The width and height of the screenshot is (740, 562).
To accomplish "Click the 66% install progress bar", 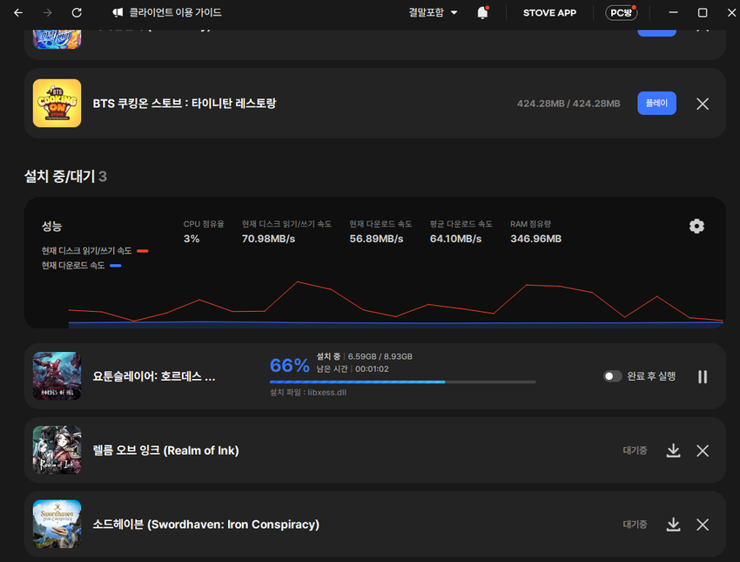I will 402,382.
